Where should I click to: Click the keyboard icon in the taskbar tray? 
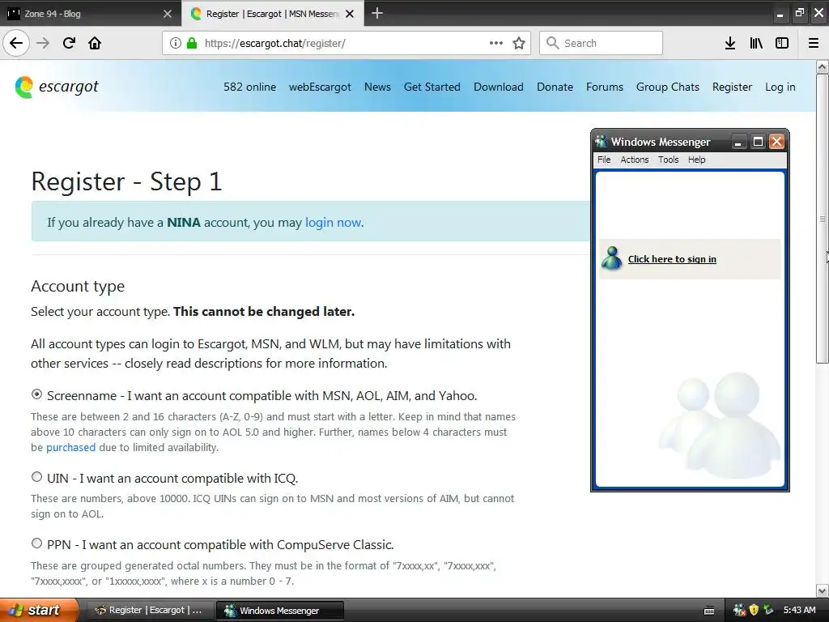pos(709,611)
